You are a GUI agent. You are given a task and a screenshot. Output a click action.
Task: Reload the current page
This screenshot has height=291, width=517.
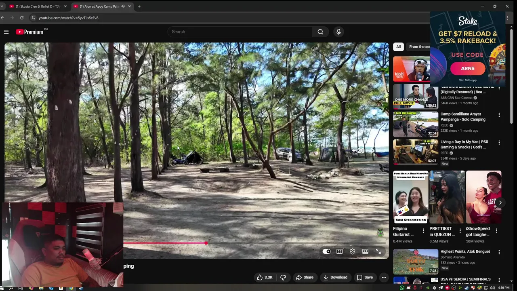(21, 18)
